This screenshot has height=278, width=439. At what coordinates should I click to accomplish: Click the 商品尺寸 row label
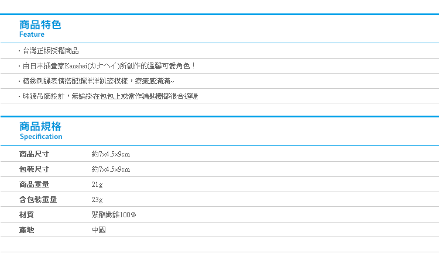pyautogui.click(x=34, y=154)
